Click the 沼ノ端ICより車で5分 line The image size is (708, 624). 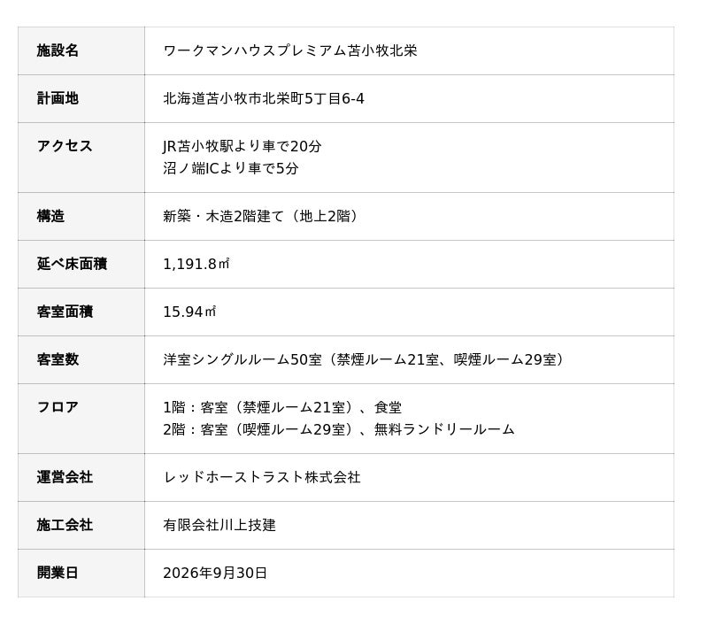point(230,168)
